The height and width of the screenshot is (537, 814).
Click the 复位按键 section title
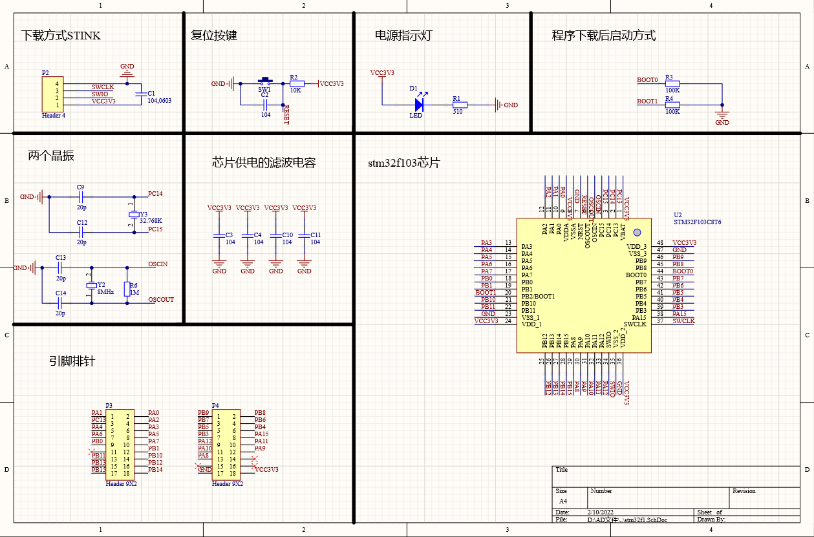pos(214,35)
